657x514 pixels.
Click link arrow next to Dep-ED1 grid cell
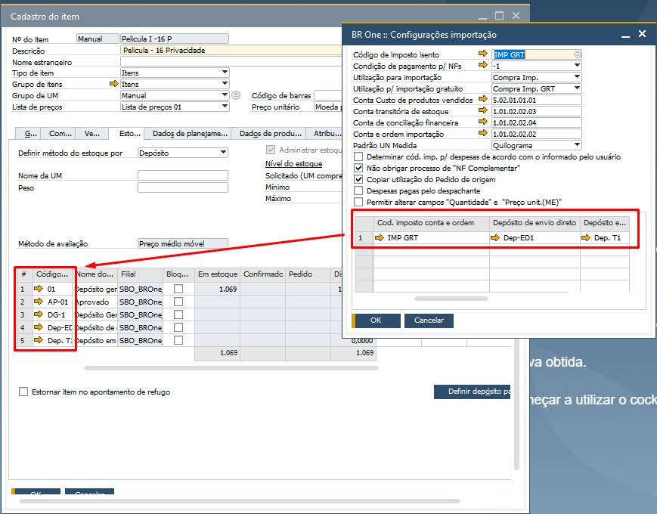495,237
